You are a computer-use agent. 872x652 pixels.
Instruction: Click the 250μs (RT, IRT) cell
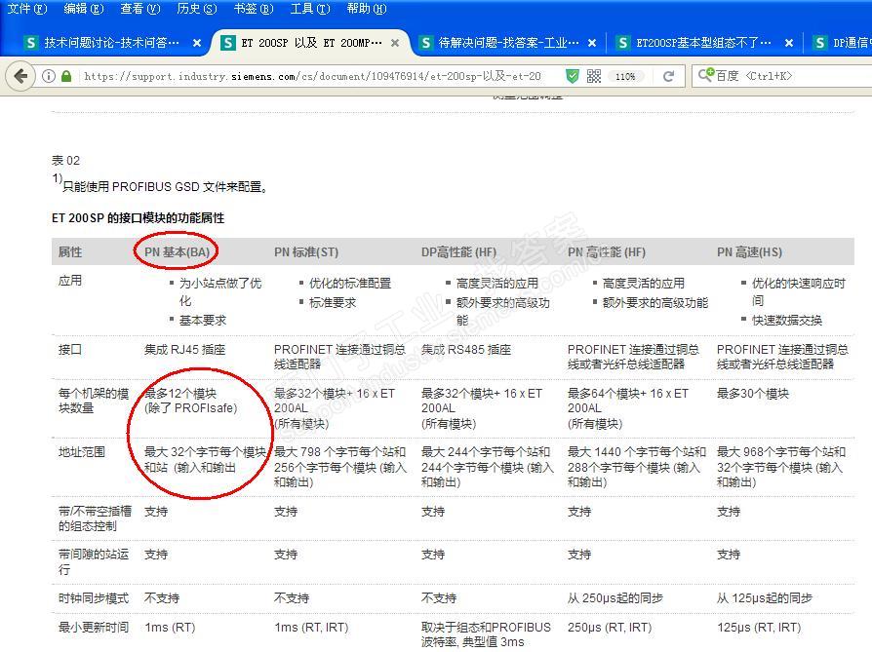[x=609, y=627]
